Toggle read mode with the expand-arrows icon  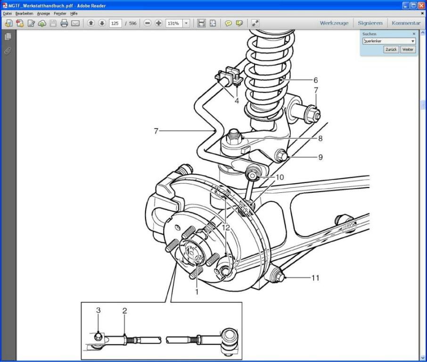255,23
